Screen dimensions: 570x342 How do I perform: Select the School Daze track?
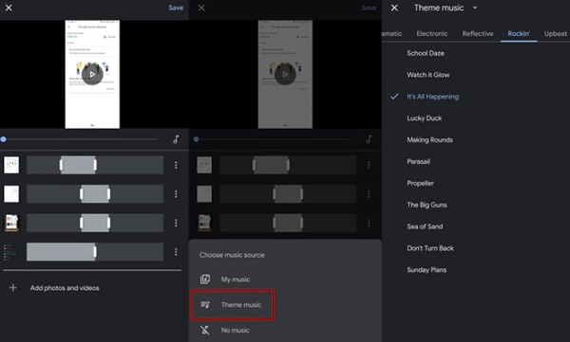[426, 53]
